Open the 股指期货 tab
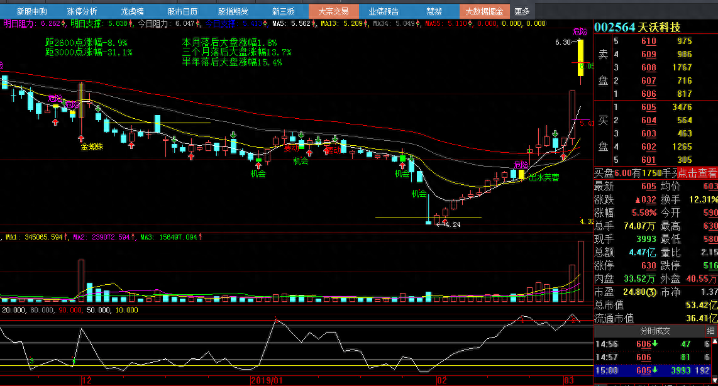Screen dimensions: 718x386 pos(233,11)
